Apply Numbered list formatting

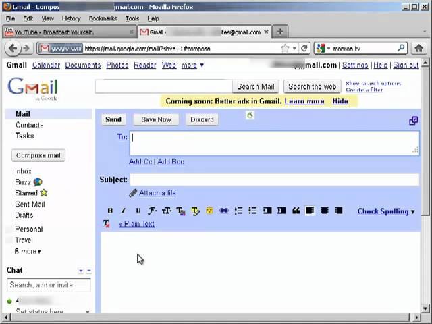click(x=238, y=211)
